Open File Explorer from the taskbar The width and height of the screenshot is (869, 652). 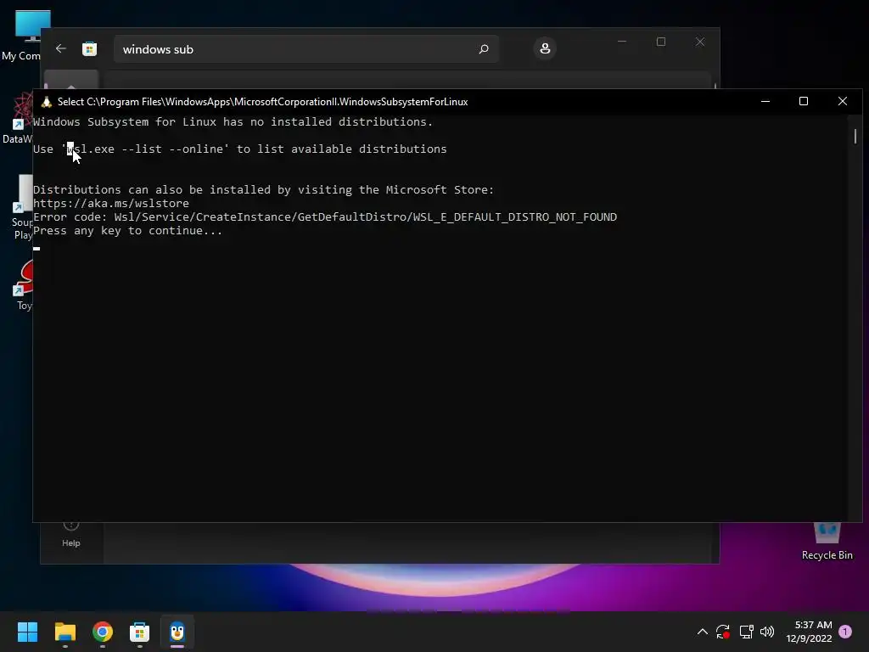(x=64, y=632)
